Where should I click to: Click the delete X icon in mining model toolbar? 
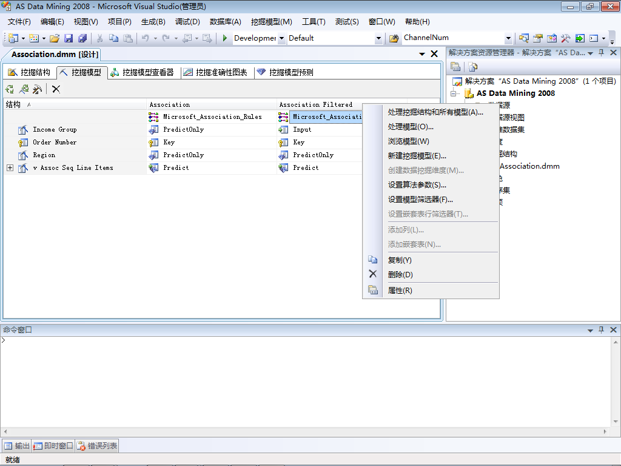[x=56, y=89]
